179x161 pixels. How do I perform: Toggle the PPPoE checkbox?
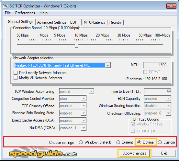(145, 72)
